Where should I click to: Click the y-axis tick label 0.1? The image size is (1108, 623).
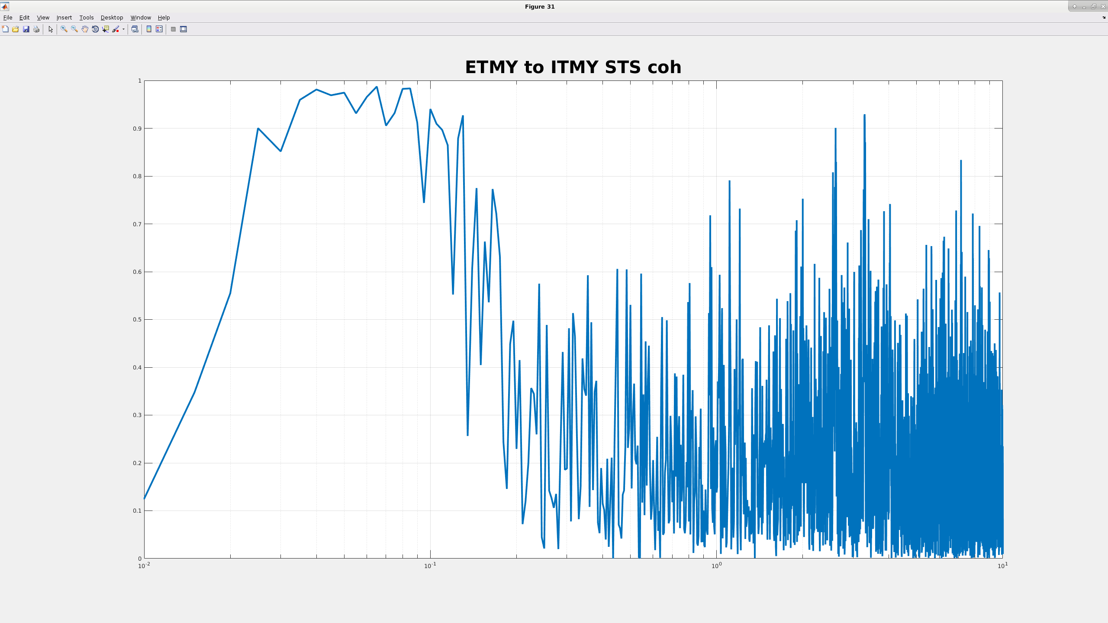[137, 511]
